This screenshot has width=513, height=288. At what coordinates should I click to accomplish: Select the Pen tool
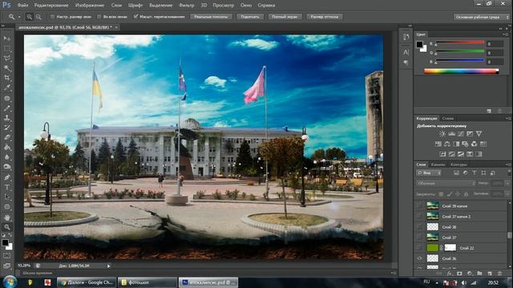(x=7, y=178)
